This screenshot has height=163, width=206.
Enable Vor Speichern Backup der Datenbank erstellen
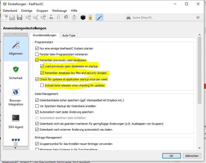click(x=37, y=106)
